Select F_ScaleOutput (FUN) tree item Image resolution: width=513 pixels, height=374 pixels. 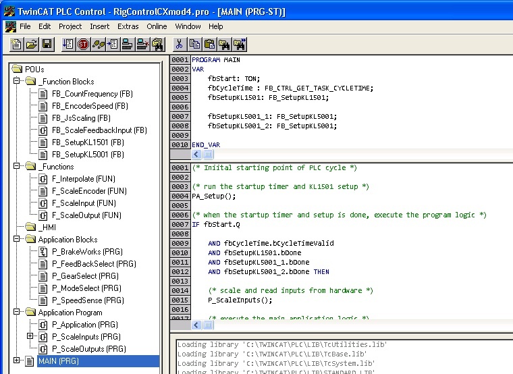(86, 215)
